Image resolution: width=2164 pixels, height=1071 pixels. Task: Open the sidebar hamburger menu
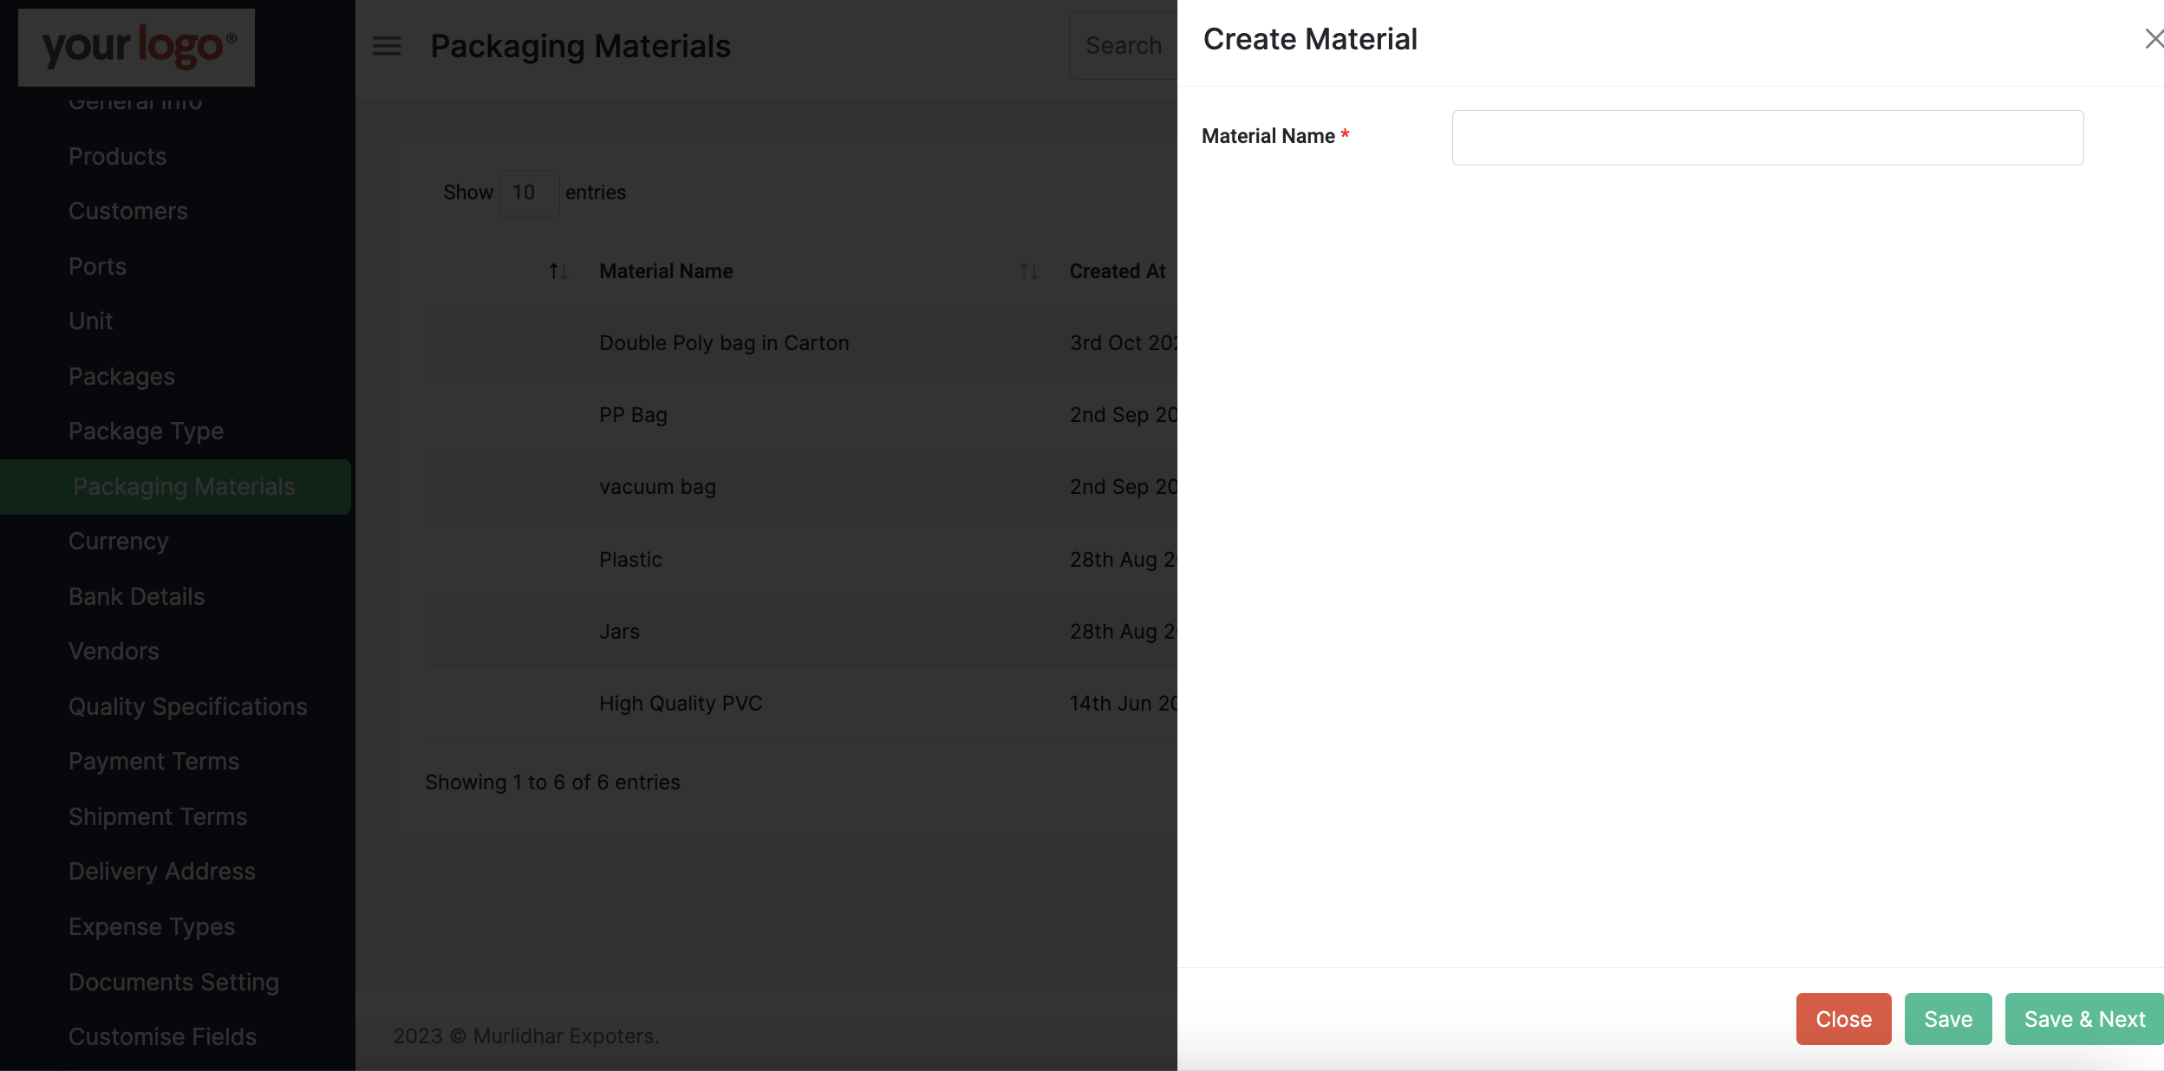pyautogui.click(x=385, y=46)
